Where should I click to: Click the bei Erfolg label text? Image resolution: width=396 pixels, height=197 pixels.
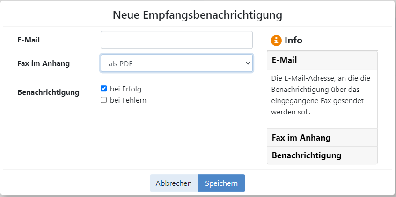pos(125,89)
